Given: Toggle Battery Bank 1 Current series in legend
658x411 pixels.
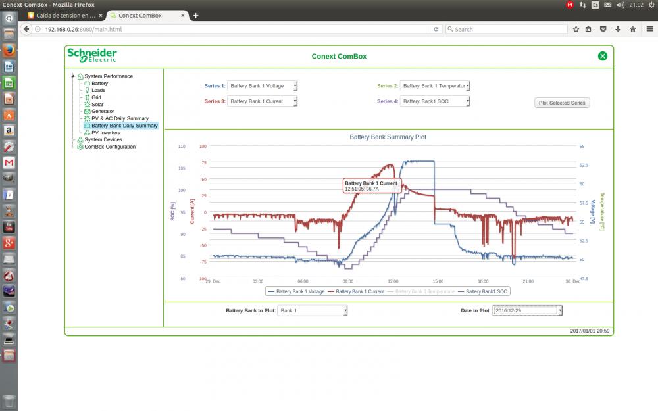Looking at the screenshot, I should [x=356, y=291].
